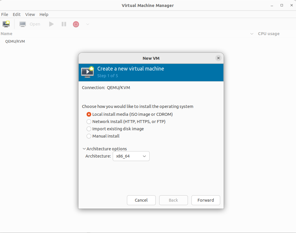The image size is (296, 233).
Task: Open the Architecture x86_64 dropdown
Action: point(131,156)
